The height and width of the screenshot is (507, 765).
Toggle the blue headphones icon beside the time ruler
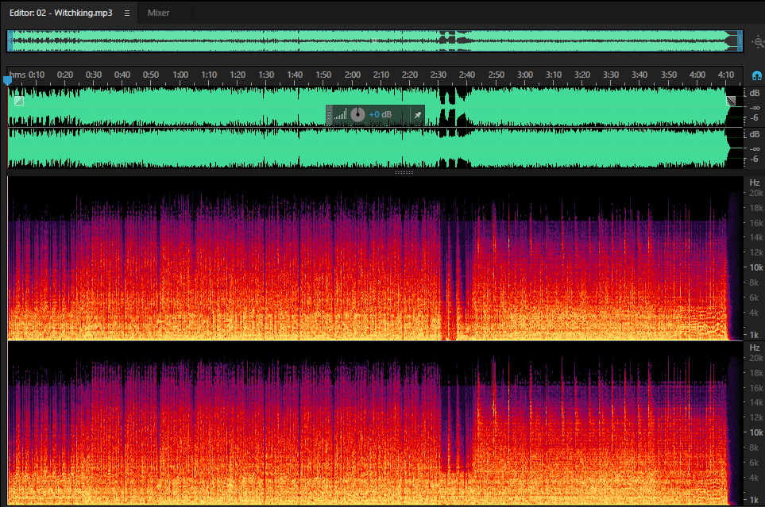click(757, 75)
